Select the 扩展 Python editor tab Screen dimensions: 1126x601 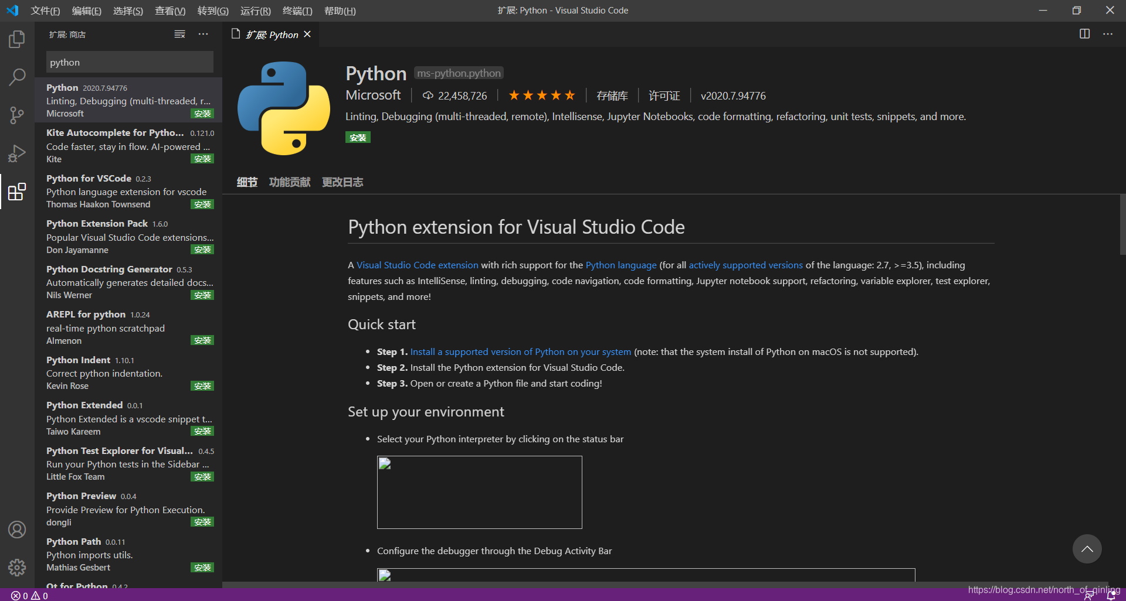pos(271,35)
